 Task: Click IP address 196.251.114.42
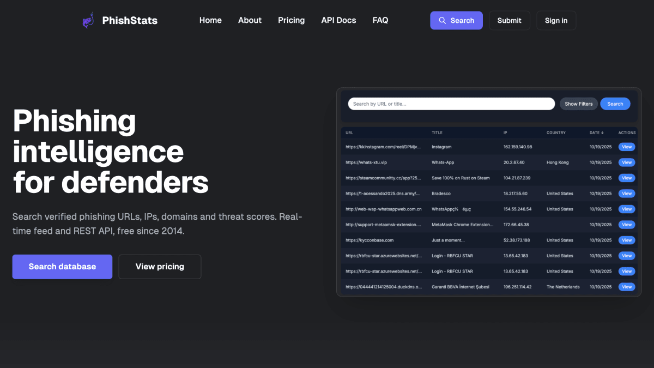tap(517, 287)
